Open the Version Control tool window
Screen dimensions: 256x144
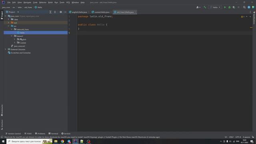[13, 134]
